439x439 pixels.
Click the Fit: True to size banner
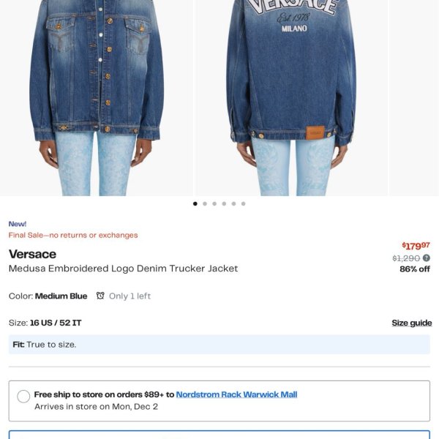[x=219, y=345]
